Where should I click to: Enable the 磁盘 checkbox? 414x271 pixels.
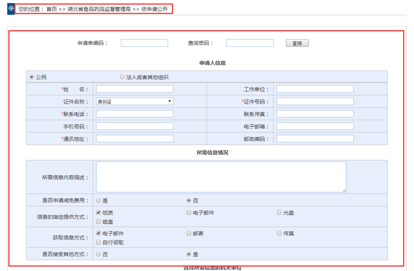click(x=98, y=221)
